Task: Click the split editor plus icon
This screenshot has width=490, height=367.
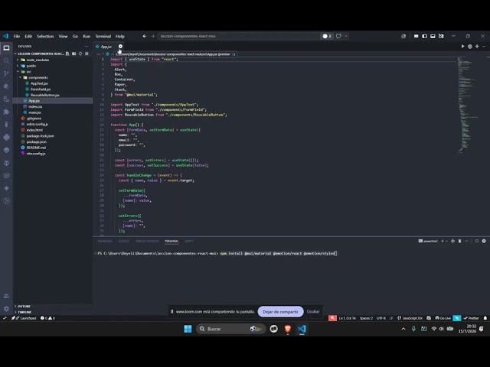Action: [x=477, y=47]
